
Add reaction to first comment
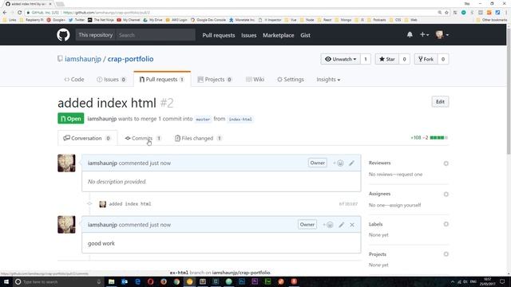point(339,163)
